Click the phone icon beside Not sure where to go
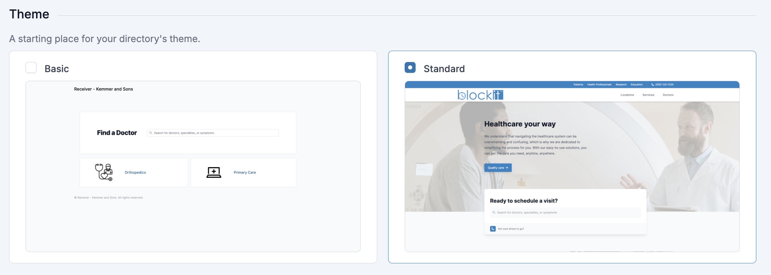 tap(493, 229)
